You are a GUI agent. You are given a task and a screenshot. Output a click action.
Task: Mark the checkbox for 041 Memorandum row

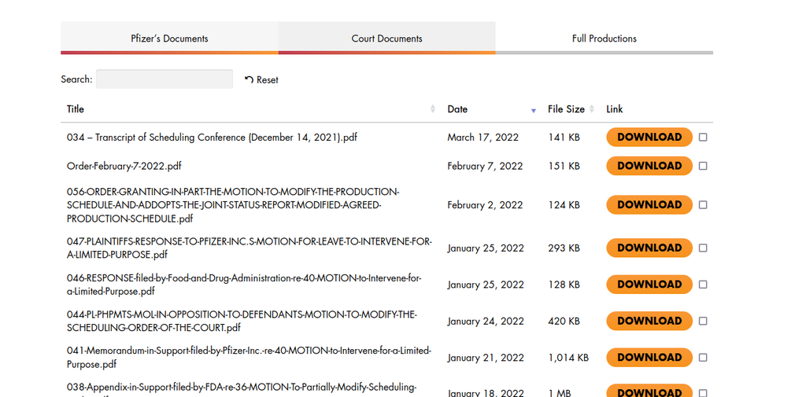coord(703,358)
